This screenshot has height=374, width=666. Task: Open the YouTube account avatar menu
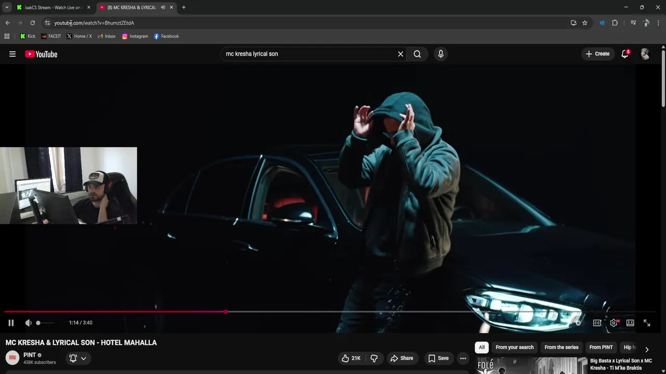(645, 54)
